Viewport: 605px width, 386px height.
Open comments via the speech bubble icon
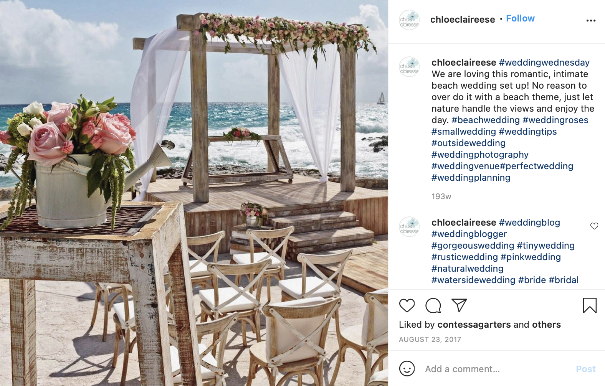pos(433,305)
